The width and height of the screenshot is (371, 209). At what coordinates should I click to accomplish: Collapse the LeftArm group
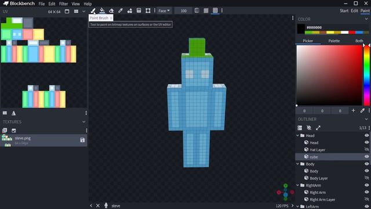tap(298, 207)
